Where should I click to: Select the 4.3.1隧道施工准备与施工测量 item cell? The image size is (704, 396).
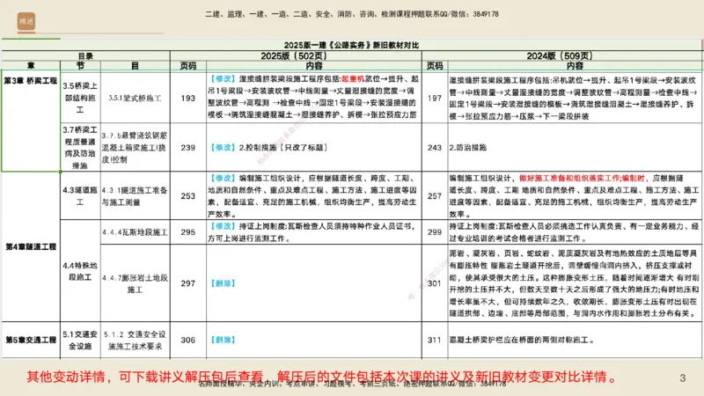(x=136, y=195)
